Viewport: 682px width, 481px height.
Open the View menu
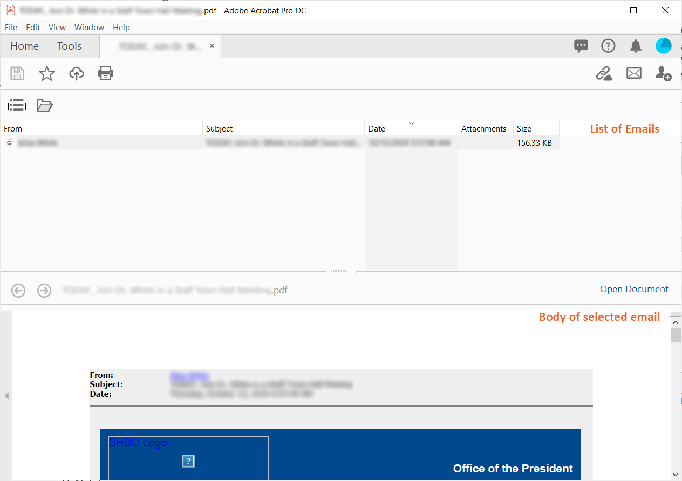[57, 27]
